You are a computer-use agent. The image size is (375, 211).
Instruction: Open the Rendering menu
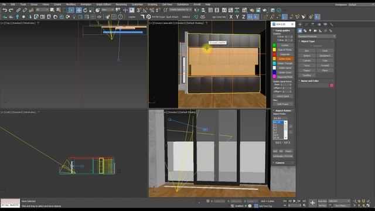click(x=121, y=4)
